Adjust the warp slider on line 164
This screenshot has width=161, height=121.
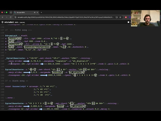tap(27, 106)
